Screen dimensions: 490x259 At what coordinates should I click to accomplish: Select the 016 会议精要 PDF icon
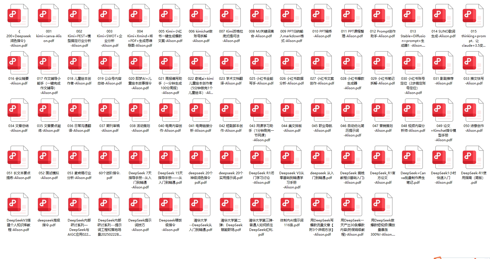point(18,63)
